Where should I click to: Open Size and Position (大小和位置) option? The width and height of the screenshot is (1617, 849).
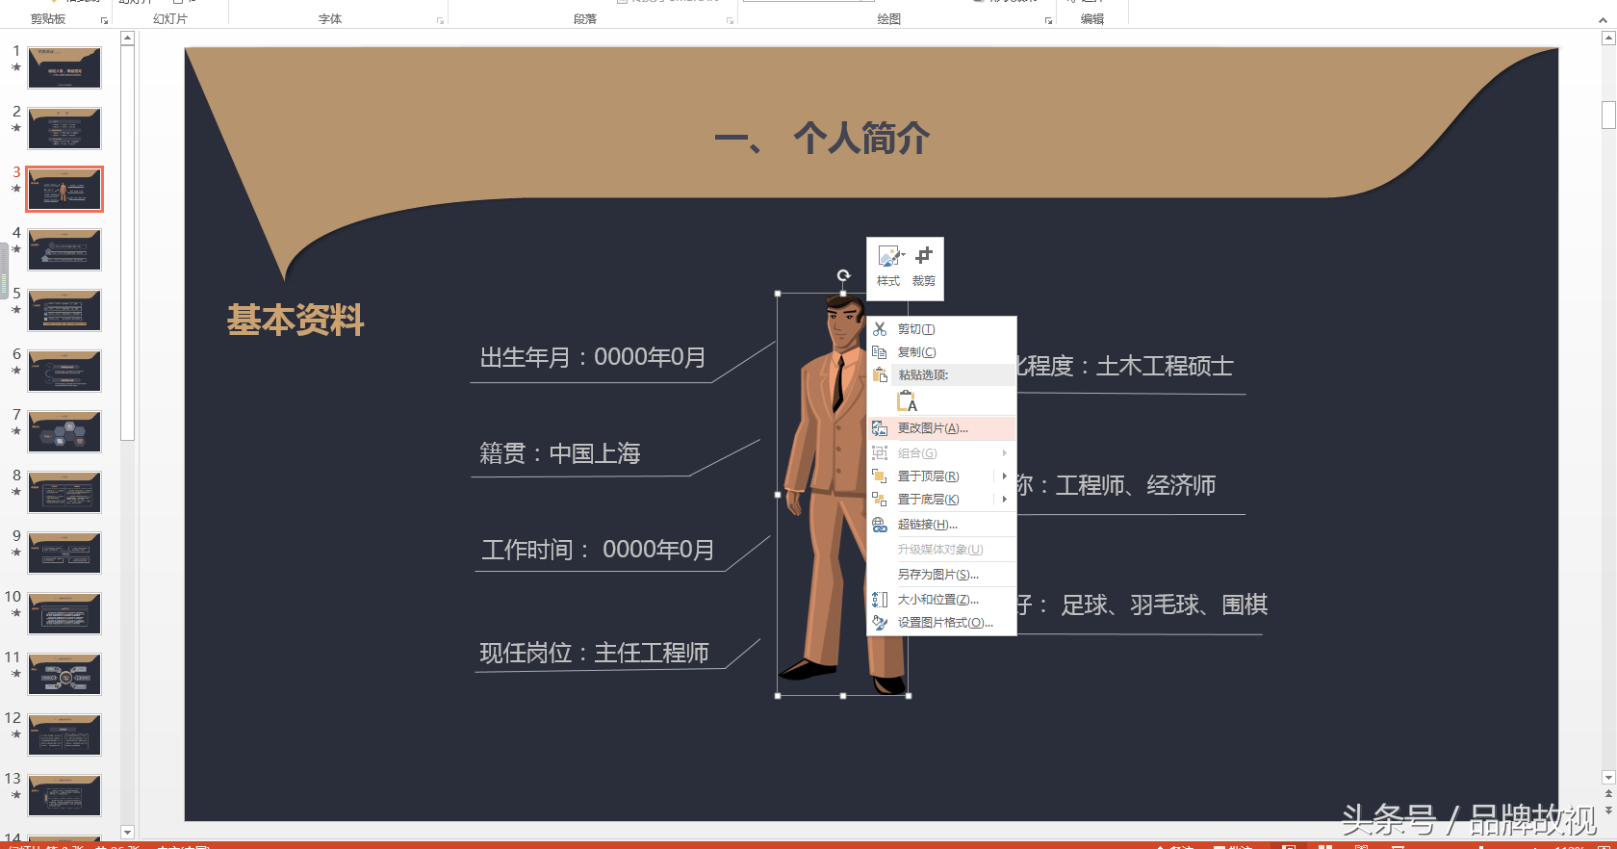tap(941, 600)
